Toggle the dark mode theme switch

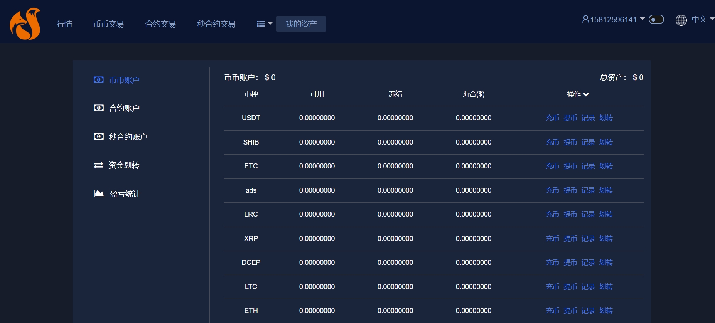[656, 19]
